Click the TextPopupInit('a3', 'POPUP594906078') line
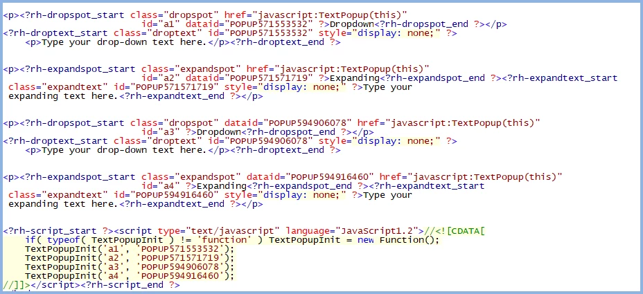643x294 pixels. [x=129, y=267]
